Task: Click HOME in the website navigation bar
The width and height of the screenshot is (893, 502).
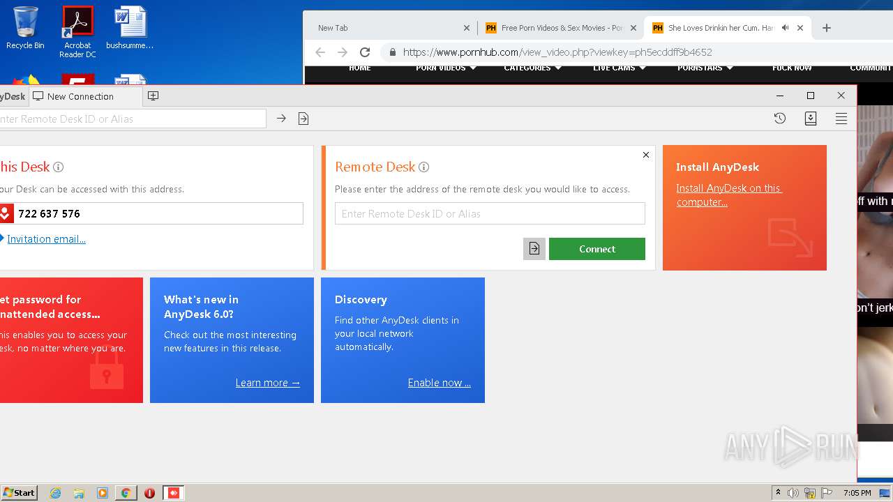Action: pos(360,68)
